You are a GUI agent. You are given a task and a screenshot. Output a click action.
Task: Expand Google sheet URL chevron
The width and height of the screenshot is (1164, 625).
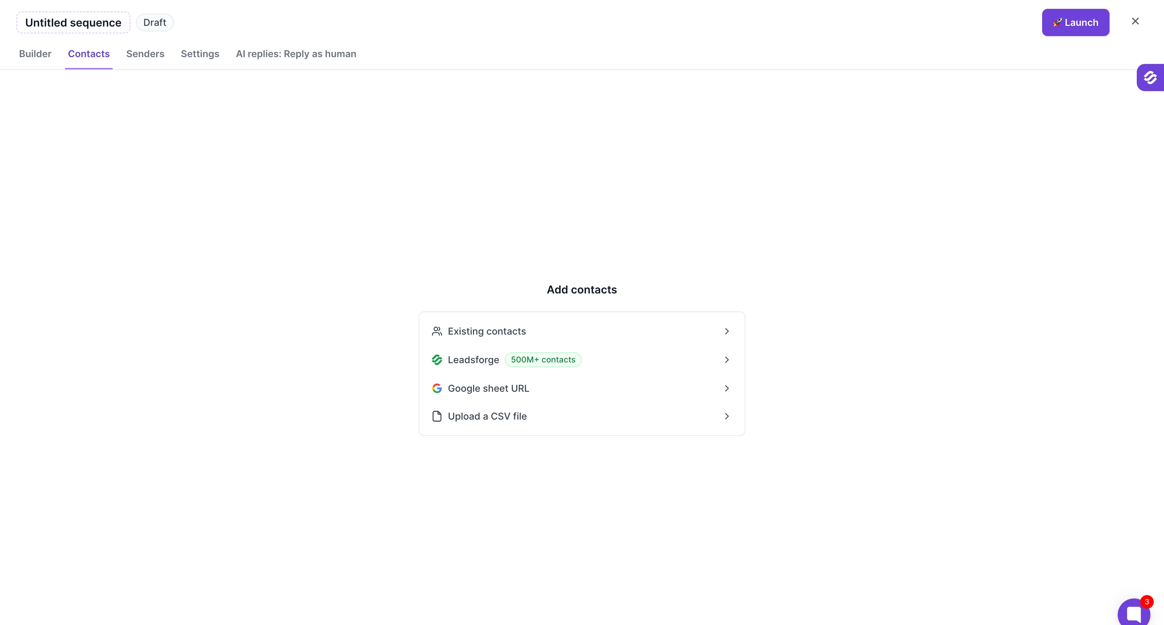pos(727,388)
